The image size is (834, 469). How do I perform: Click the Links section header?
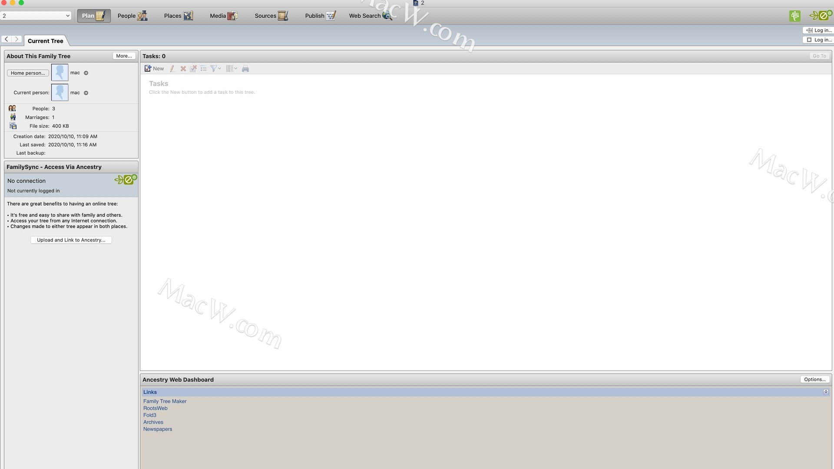pos(486,392)
